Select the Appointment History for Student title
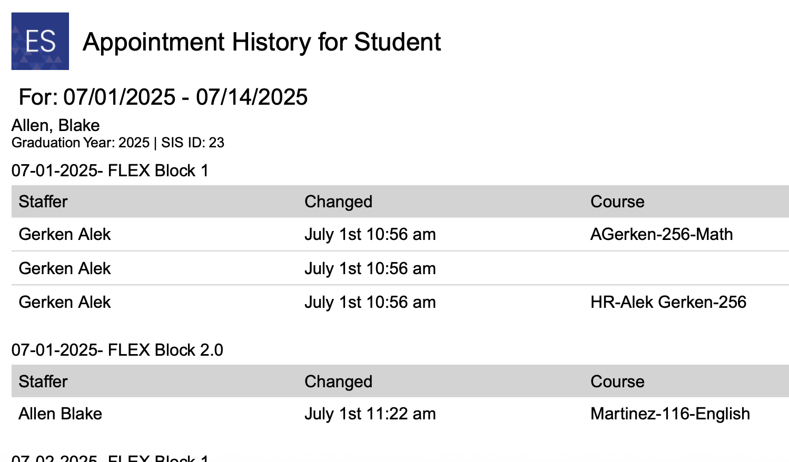The height and width of the screenshot is (462, 789). coord(262,42)
